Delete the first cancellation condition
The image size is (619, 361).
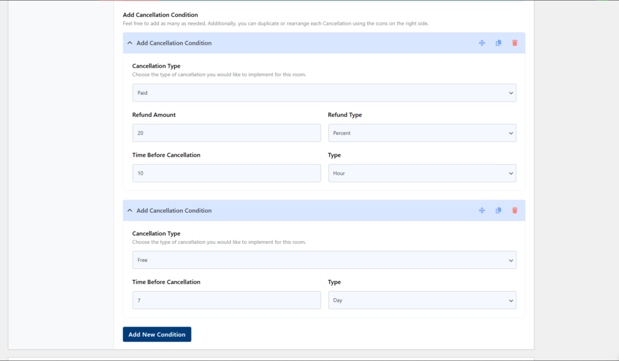point(515,43)
